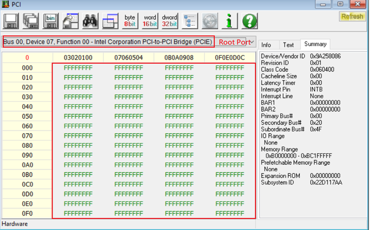Click FFFFFFFF cell in row 000, column 03020100
370x230 pixels.
coord(78,68)
